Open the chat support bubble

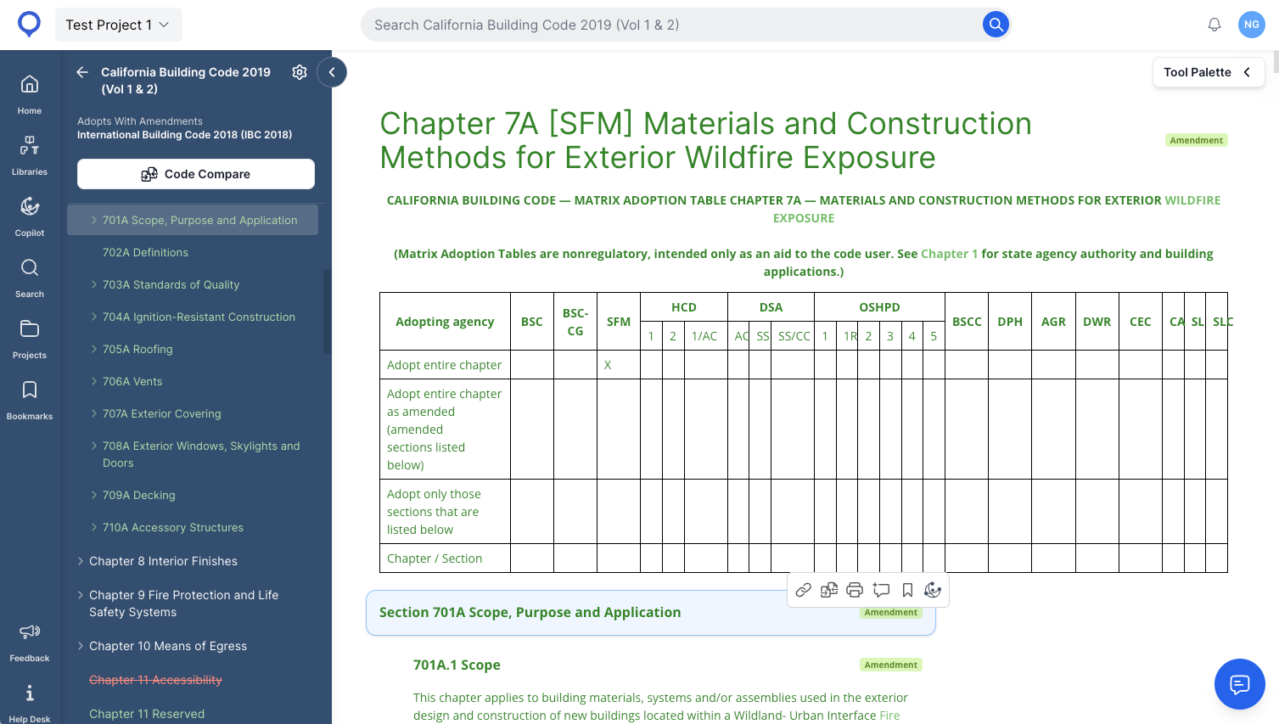(x=1240, y=684)
